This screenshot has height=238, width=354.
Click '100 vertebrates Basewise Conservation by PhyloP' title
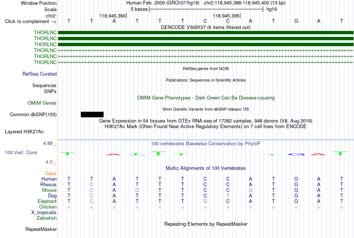click(205, 143)
